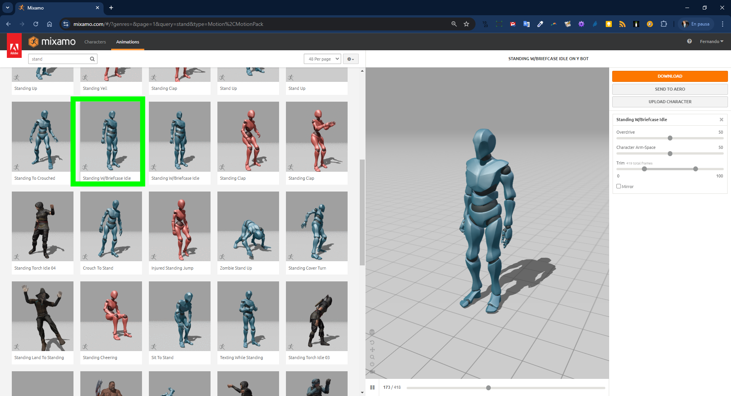Enable the Mirror checkbox

(619, 186)
